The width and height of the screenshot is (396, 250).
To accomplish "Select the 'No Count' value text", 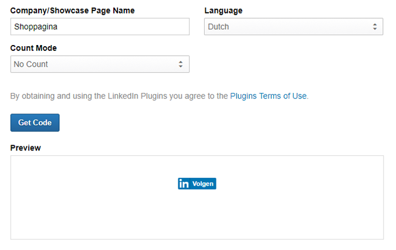I will [x=31, y=64].
